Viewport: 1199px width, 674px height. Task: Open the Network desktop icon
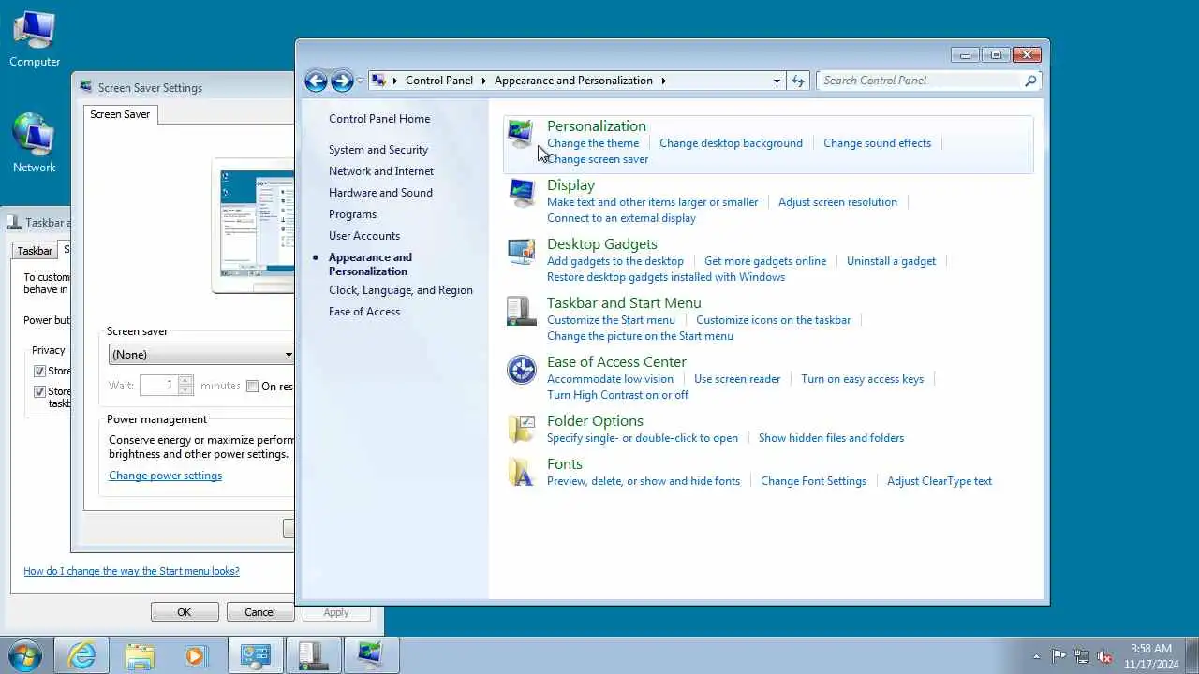[35, 143]
